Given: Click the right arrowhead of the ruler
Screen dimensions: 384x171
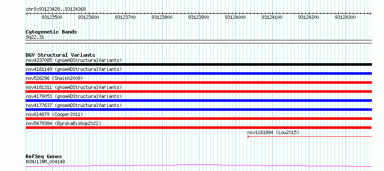Looking at the screenshot, I should pyautogui.click(x=371, y=13).
